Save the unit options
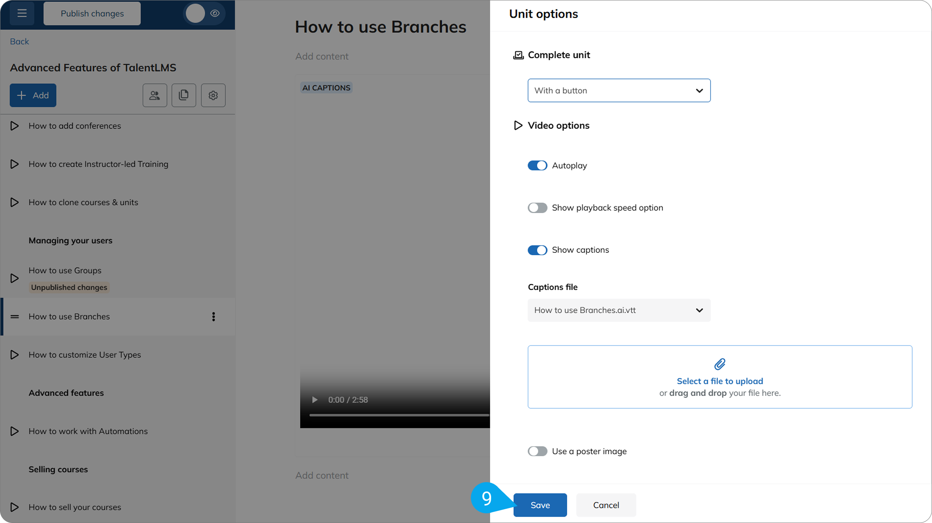 [540, 505]
